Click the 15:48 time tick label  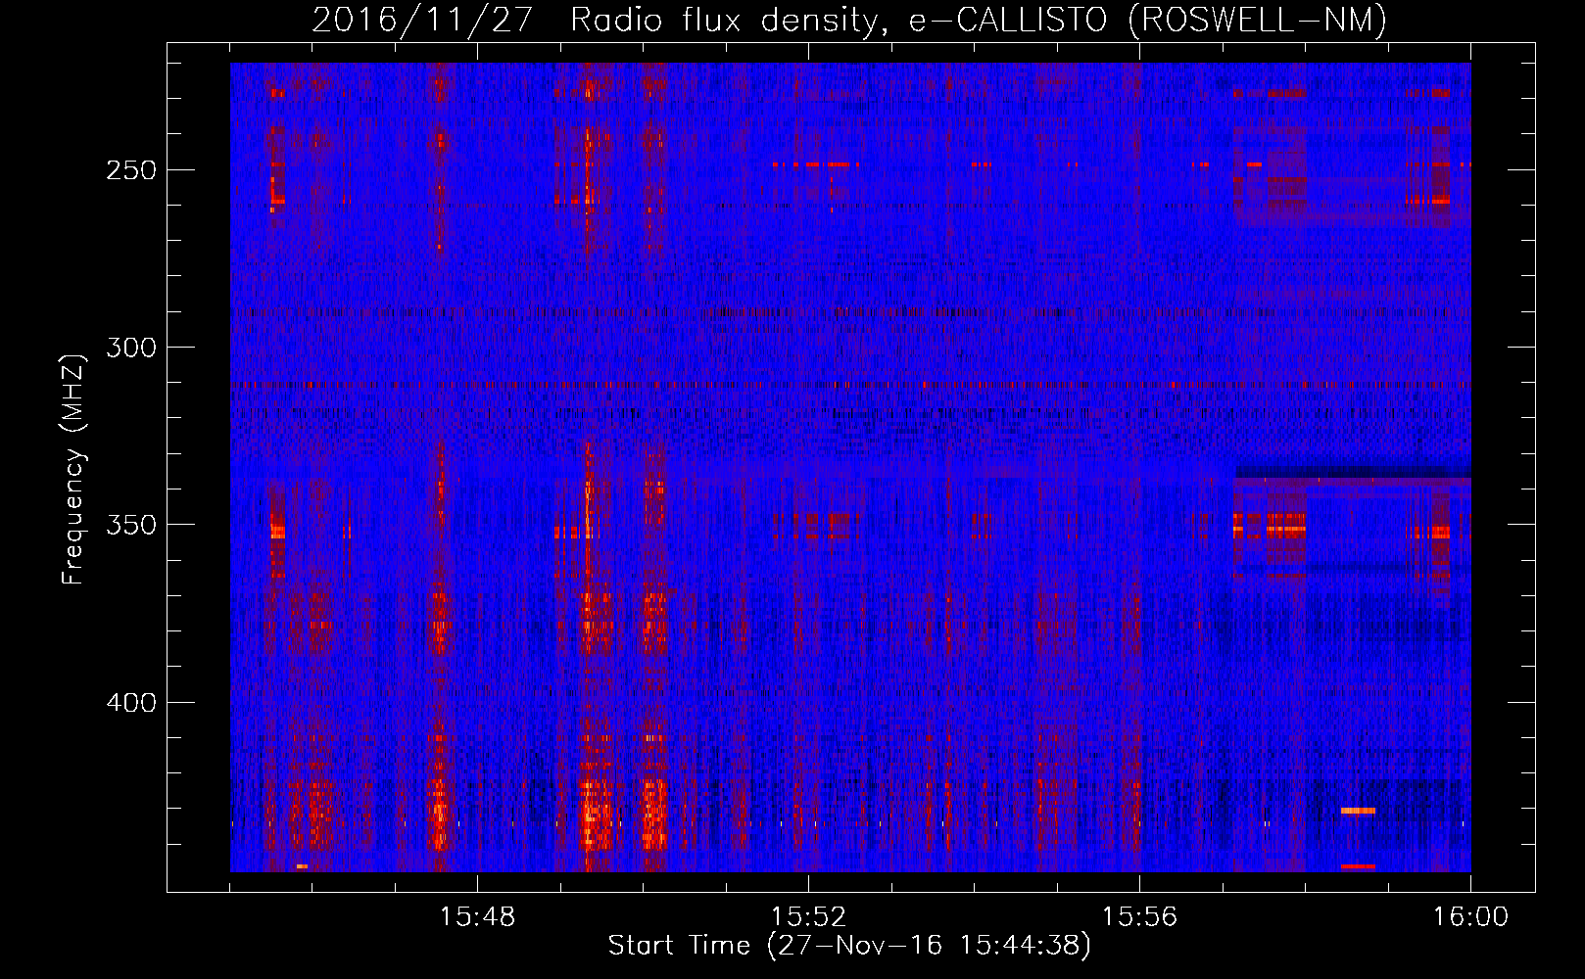tap(477, 917)
